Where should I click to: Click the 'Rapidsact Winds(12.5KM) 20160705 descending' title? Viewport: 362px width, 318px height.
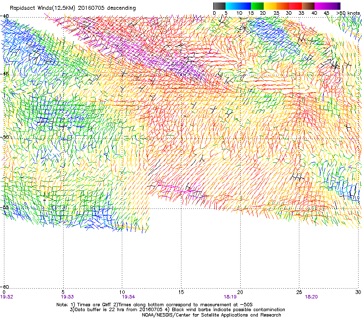tap(73, 8)
